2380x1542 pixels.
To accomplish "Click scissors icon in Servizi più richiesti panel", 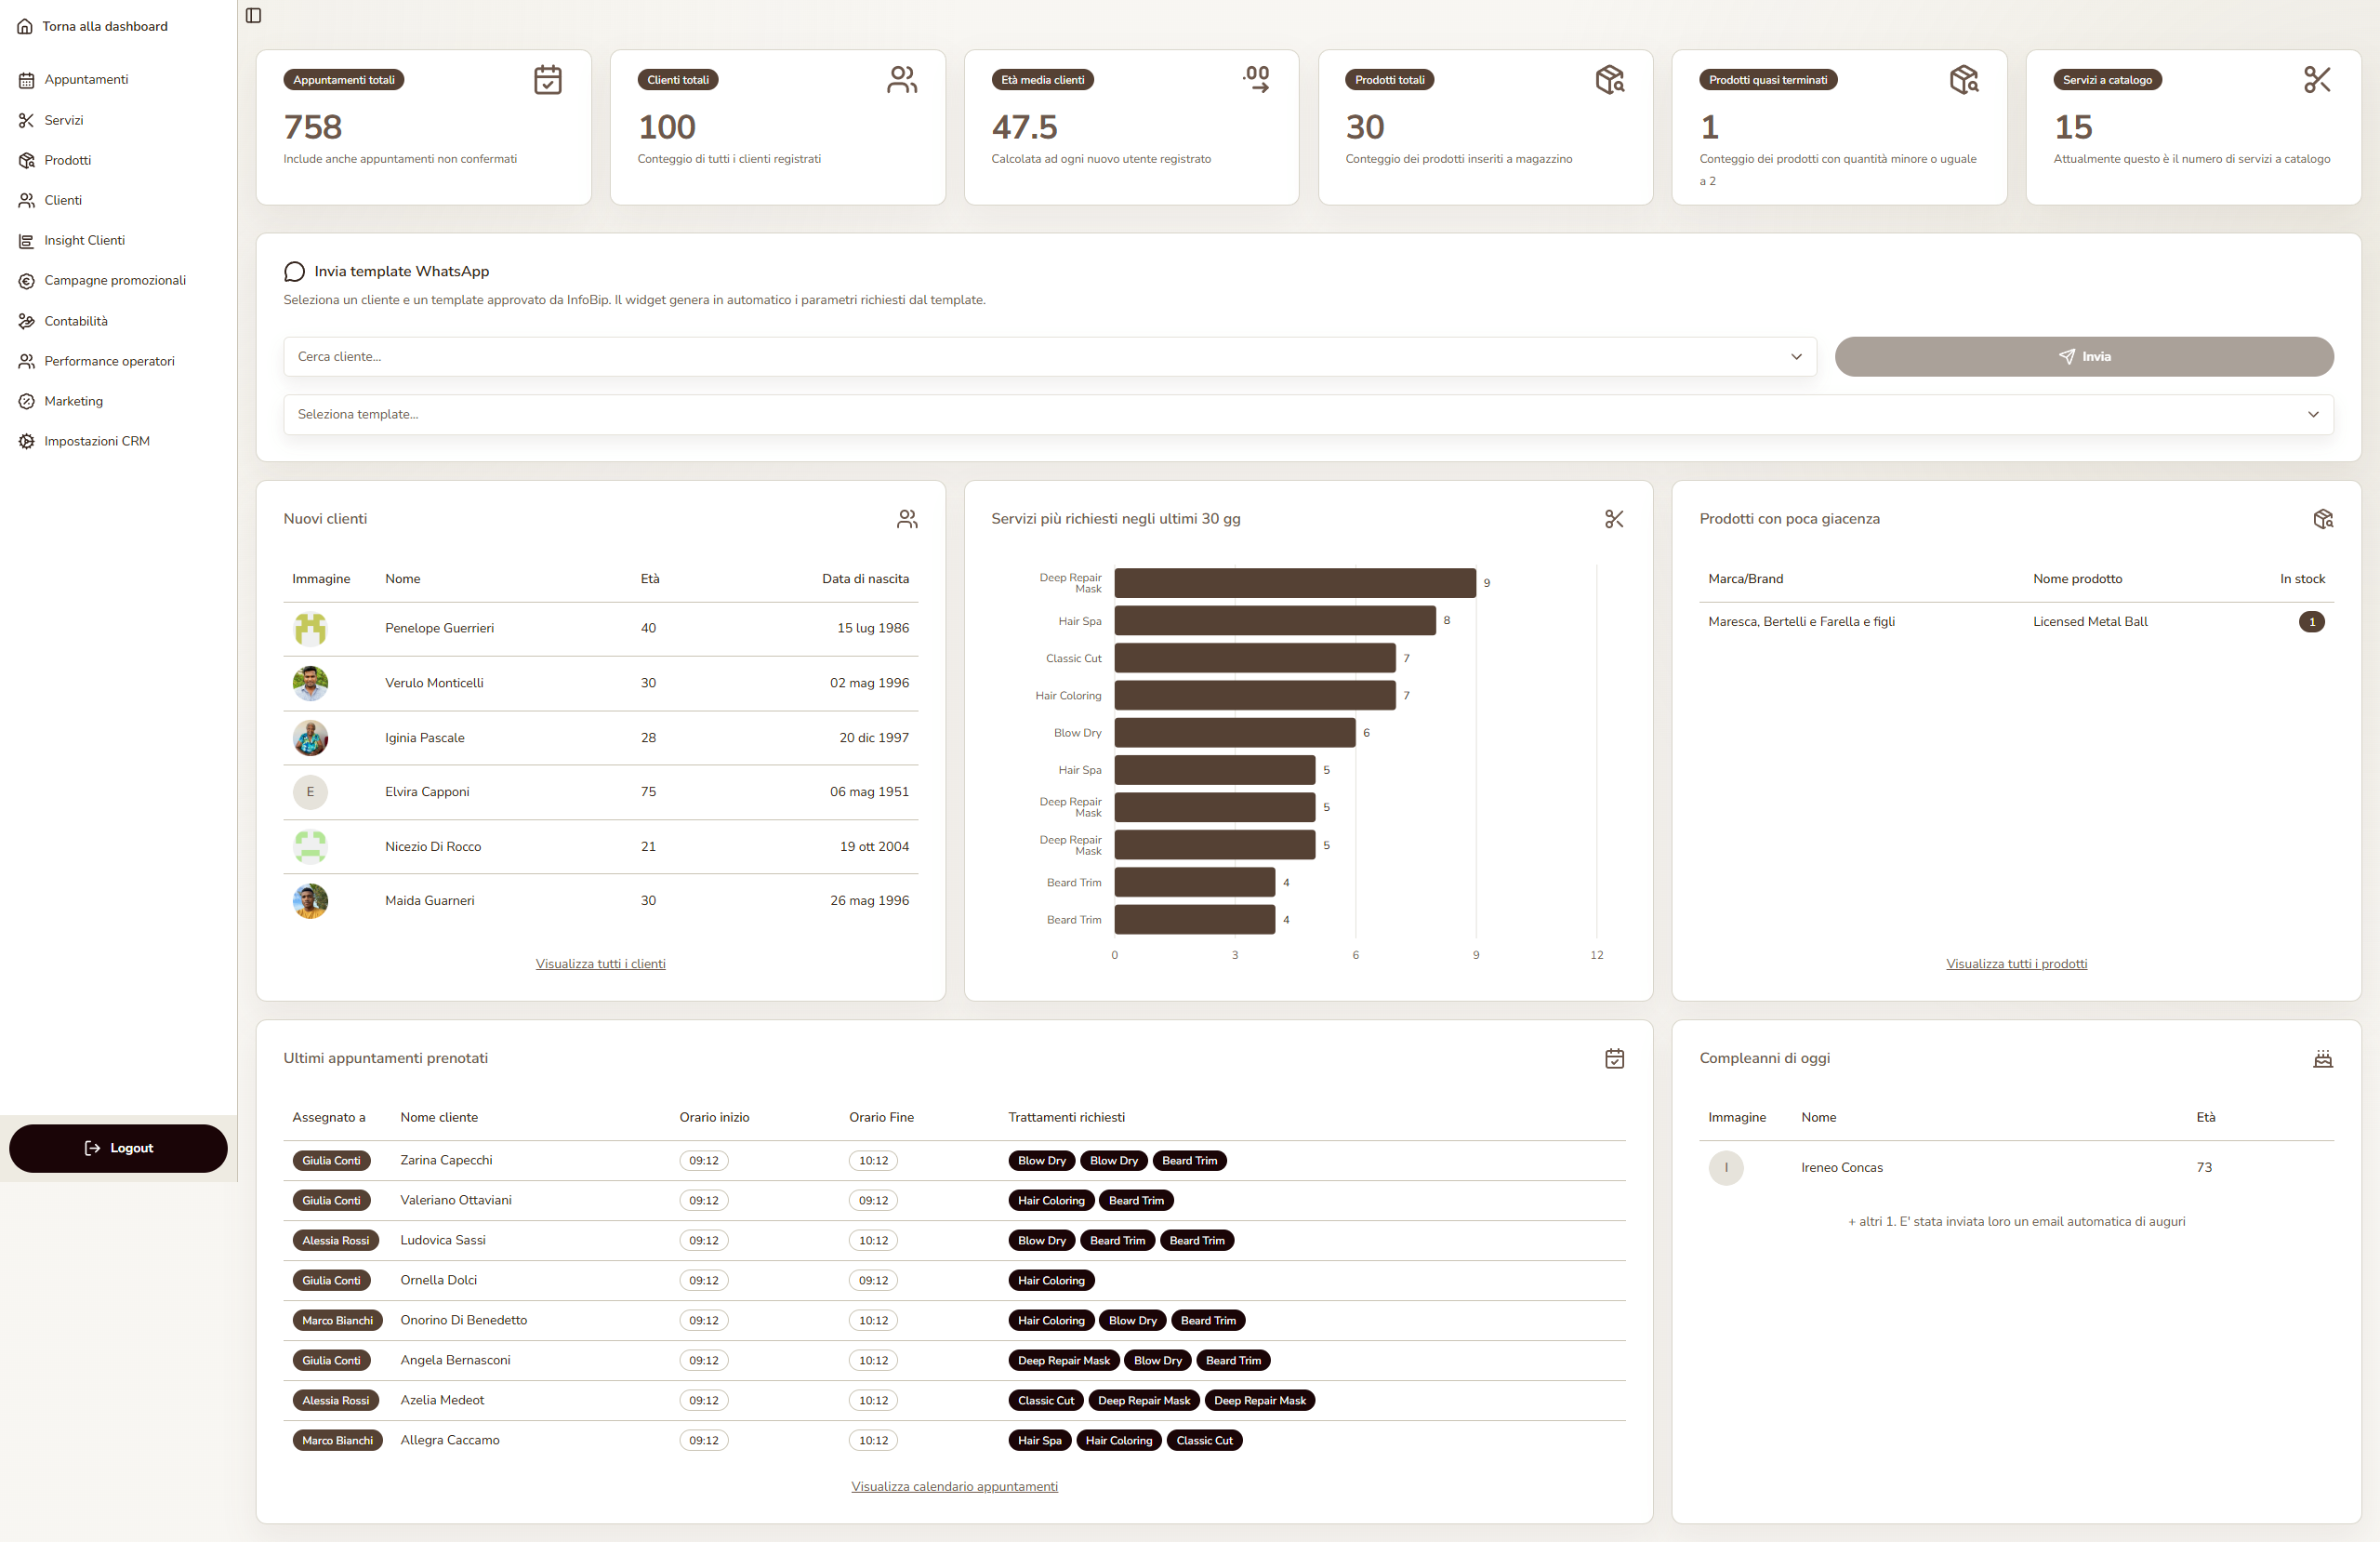I will click(1614, 518).
